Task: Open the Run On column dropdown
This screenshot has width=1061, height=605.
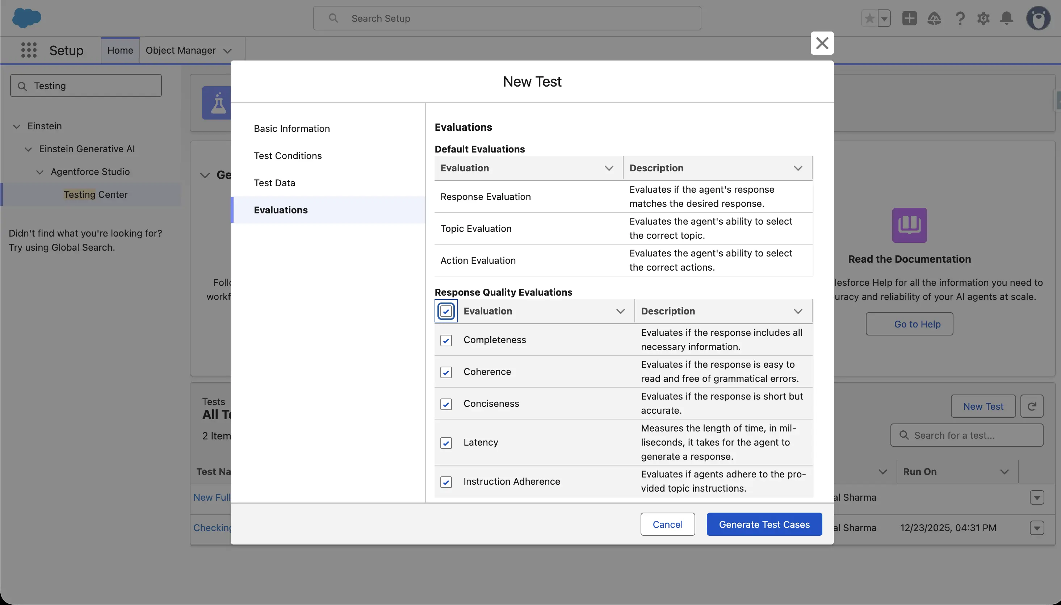Action: pos(1005,471)
